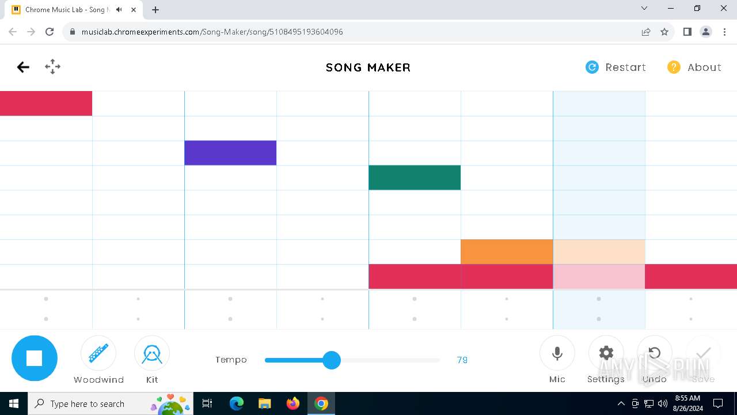Screen dimensions: 737x415
Task: Open the notification center
Action: (718, 403)
